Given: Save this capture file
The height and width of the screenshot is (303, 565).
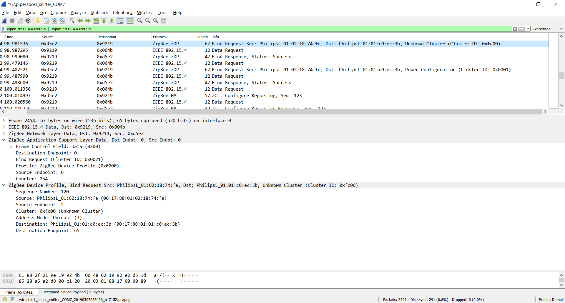Looking at the screenshot, I should [46, 21].
